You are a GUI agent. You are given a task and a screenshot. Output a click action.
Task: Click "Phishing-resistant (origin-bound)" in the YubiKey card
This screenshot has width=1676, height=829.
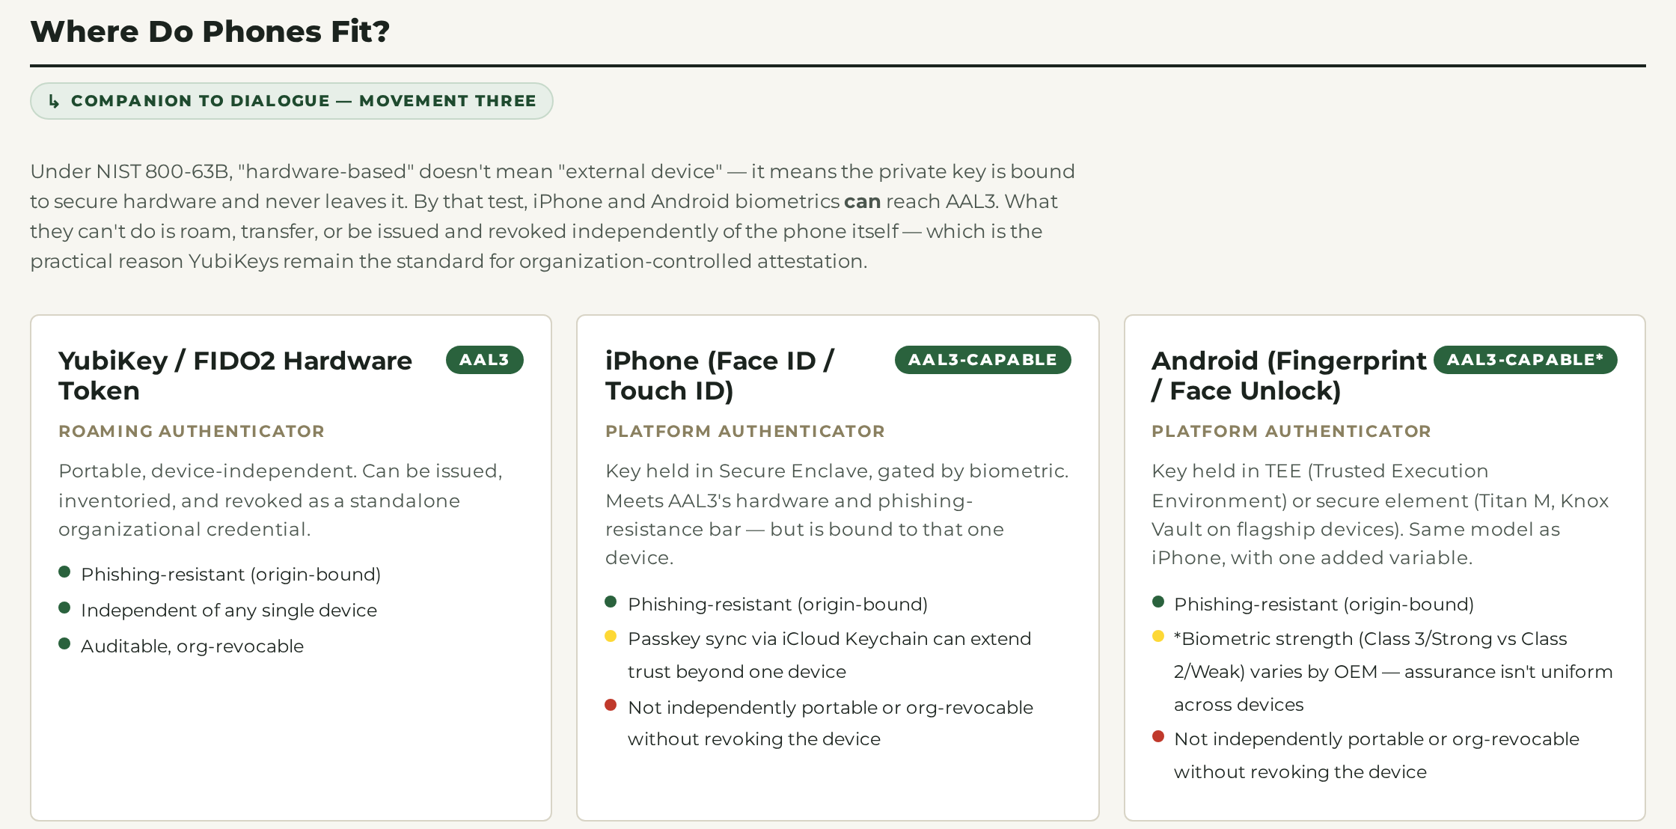click(x=231, y=574)
